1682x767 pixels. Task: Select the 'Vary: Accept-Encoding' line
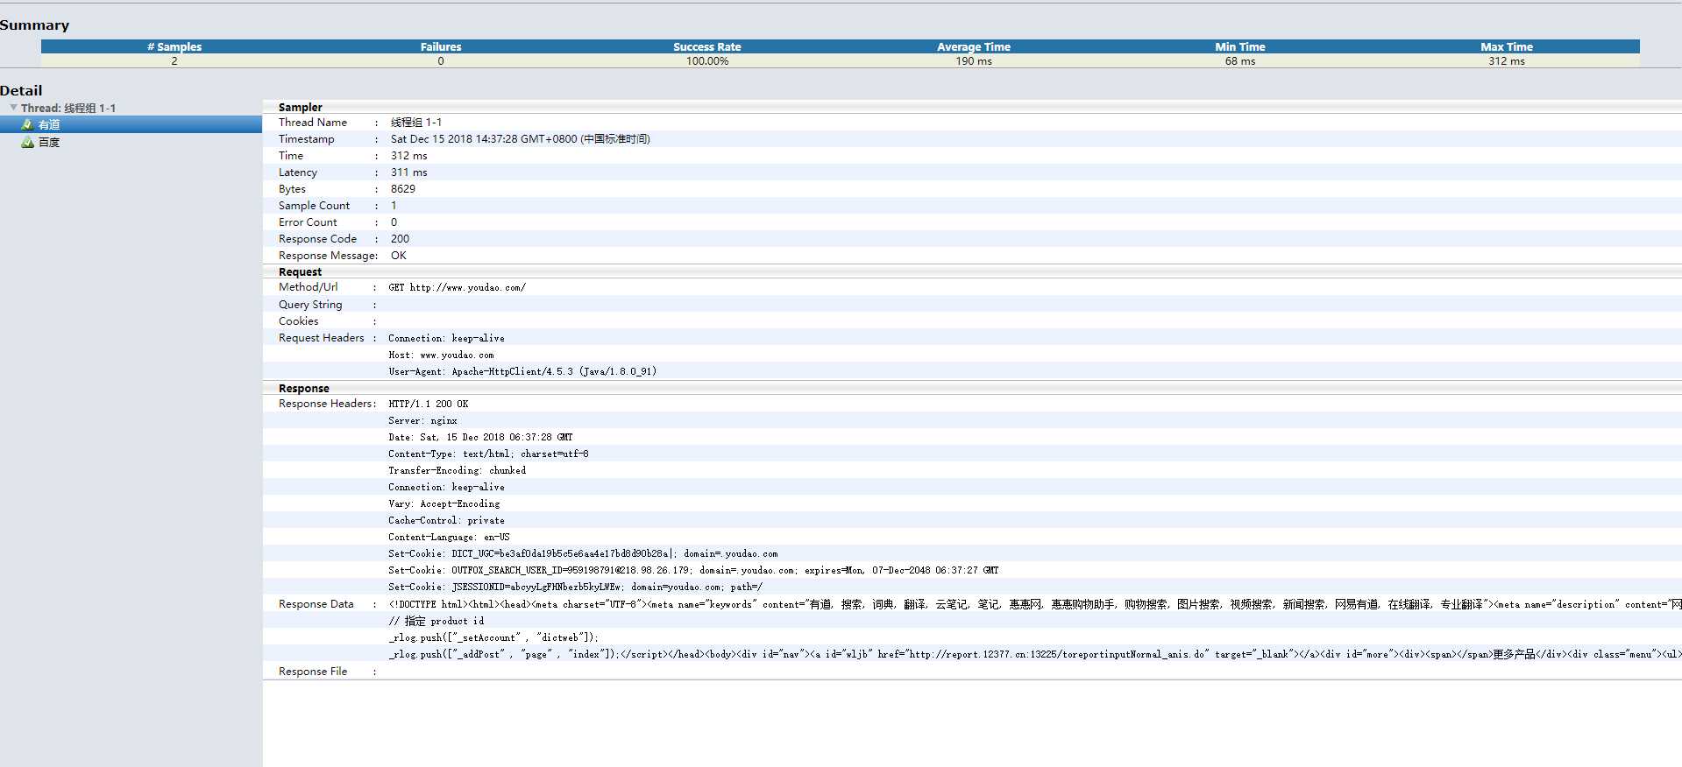444,503
